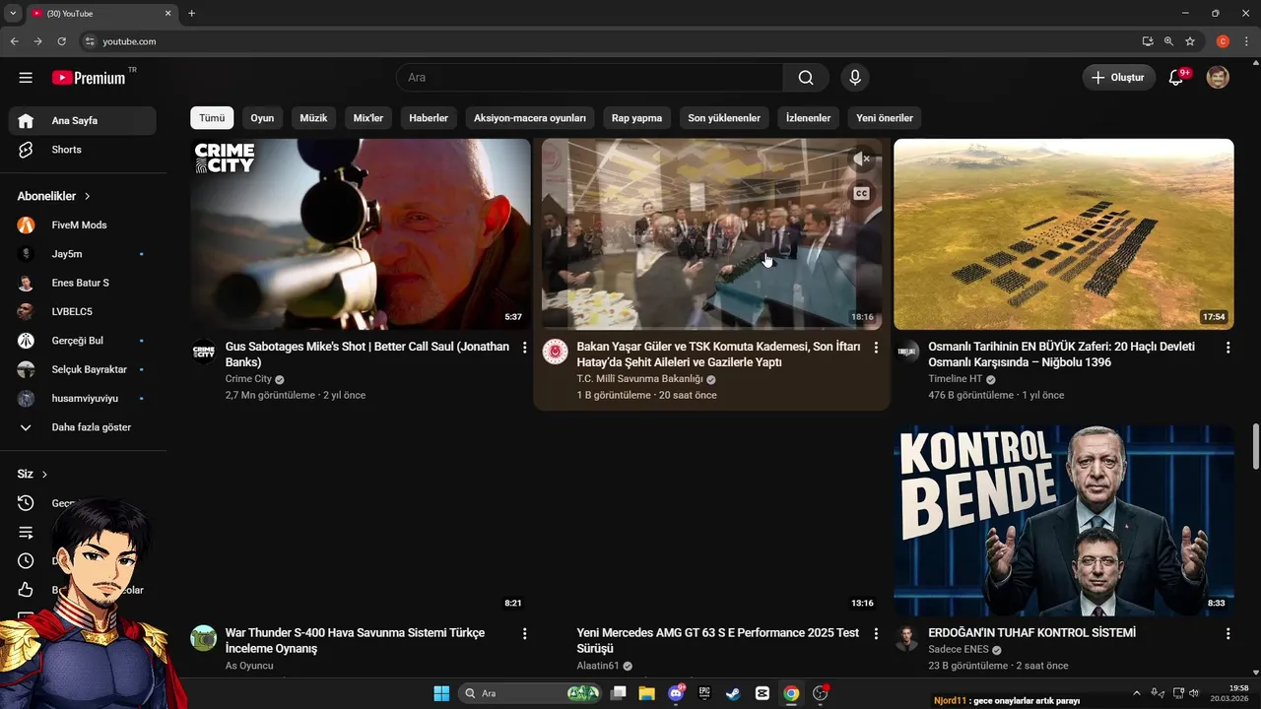Expand the Siz section

pyautogui.click(x=33, y=474)
